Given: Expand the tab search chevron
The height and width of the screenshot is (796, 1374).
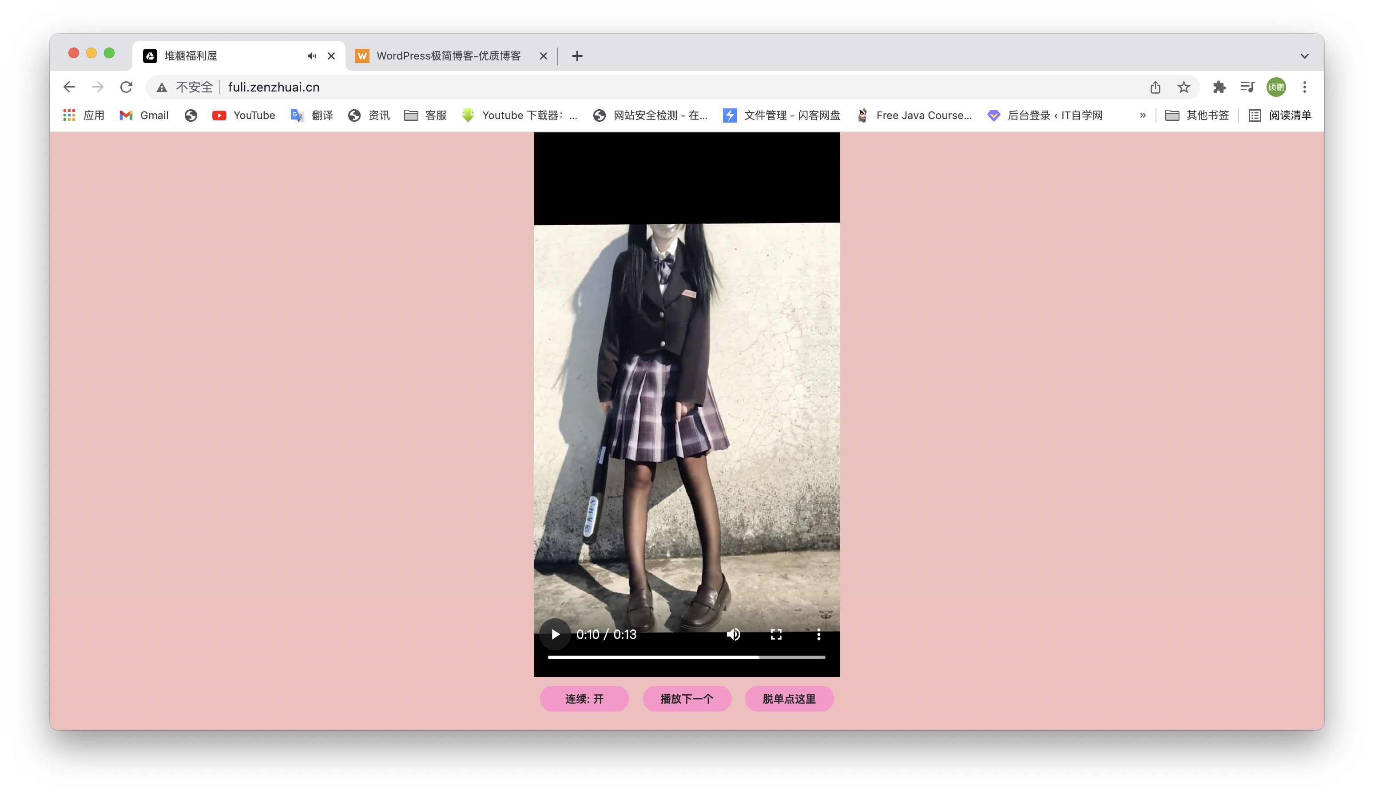Looking at the screenshot, I should (x=1305, y=56).
